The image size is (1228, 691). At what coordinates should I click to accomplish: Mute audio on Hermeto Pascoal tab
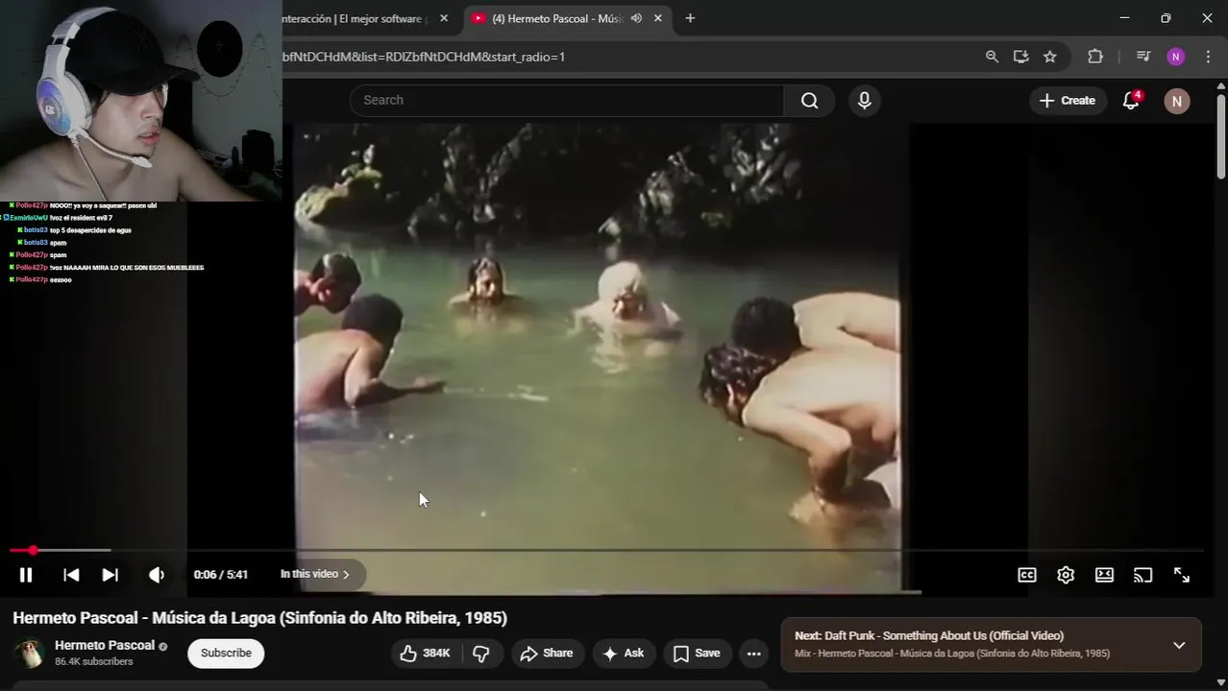coord(636,18)
